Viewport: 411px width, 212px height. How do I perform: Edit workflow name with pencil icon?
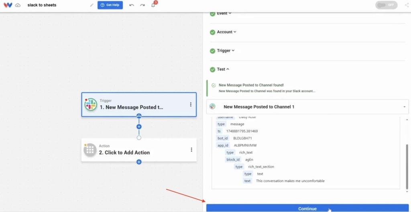pyautogui.click(x=92, y=5)
